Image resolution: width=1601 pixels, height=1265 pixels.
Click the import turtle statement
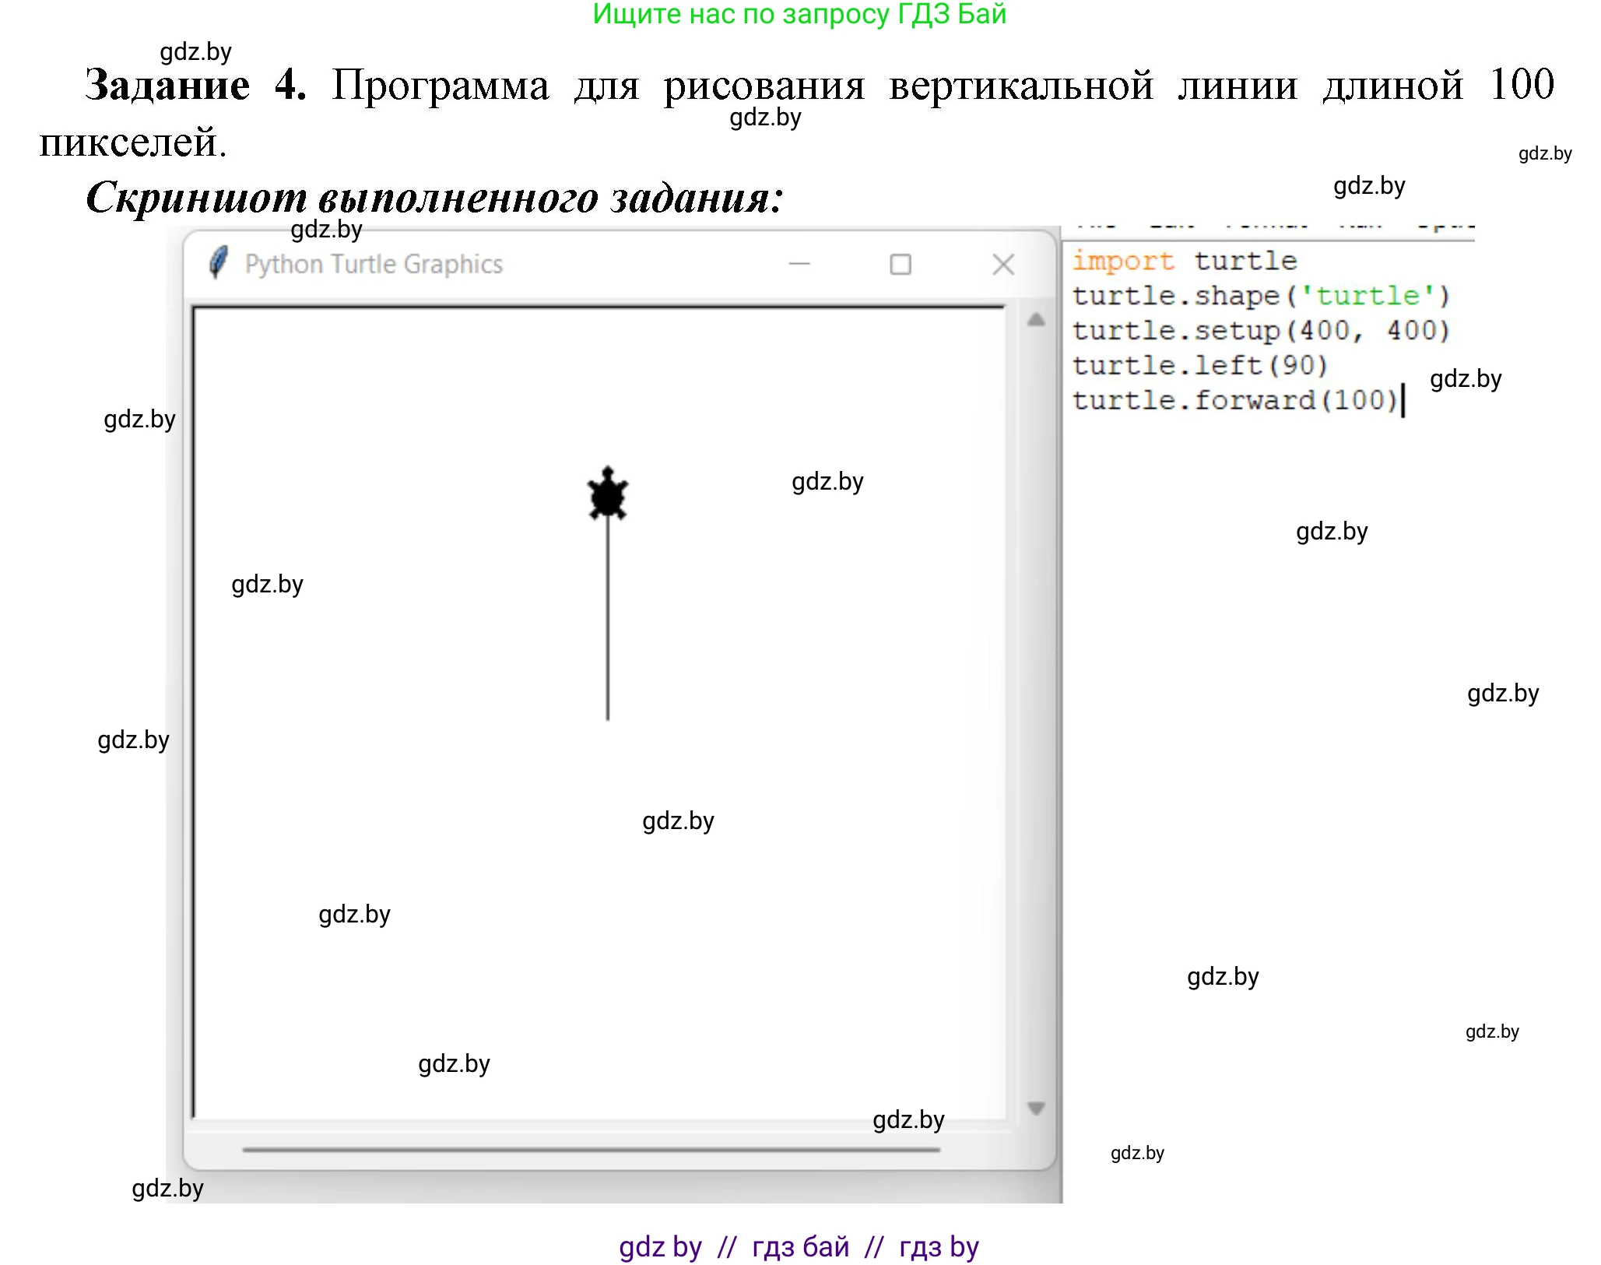pos(1183,261)
